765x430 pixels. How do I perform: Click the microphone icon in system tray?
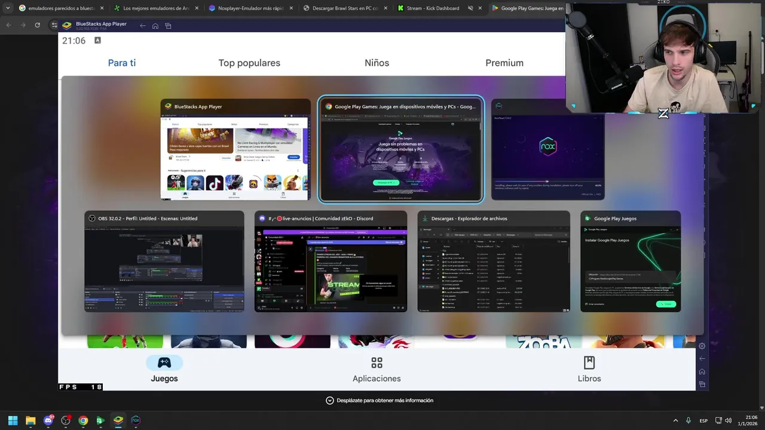coord(688,420)
